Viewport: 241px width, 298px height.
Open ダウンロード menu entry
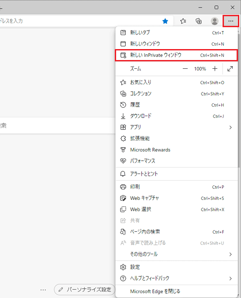pos(177,116)
